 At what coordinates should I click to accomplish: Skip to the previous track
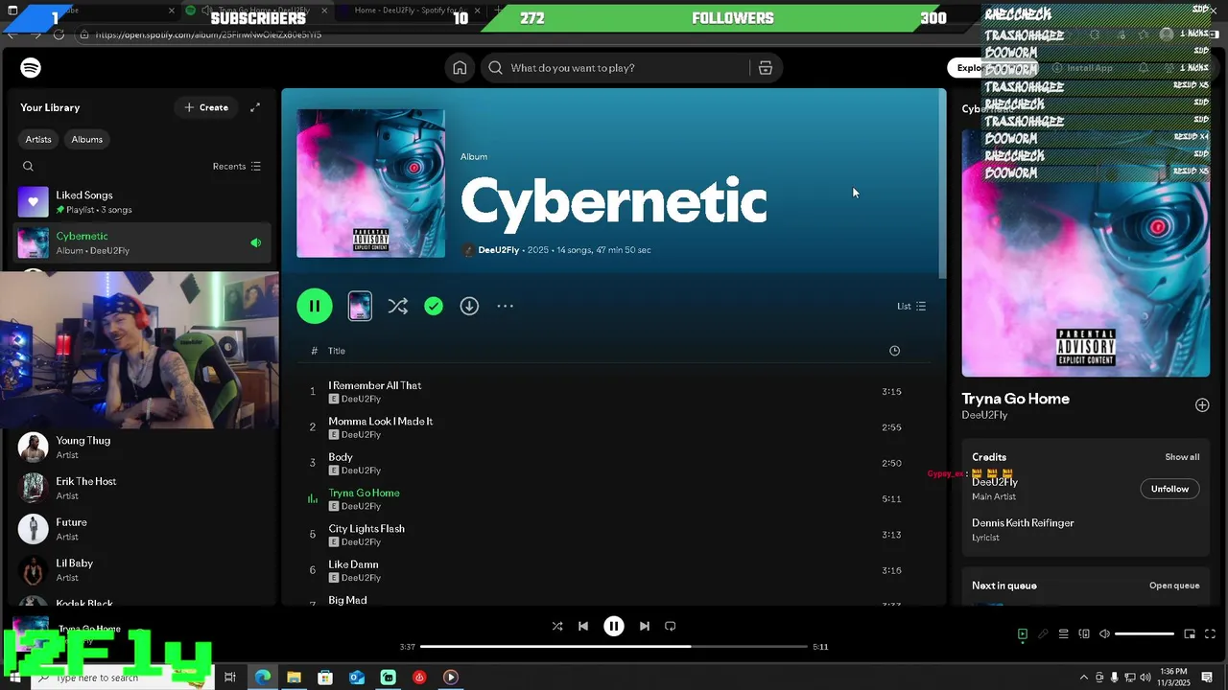[583, 626]
